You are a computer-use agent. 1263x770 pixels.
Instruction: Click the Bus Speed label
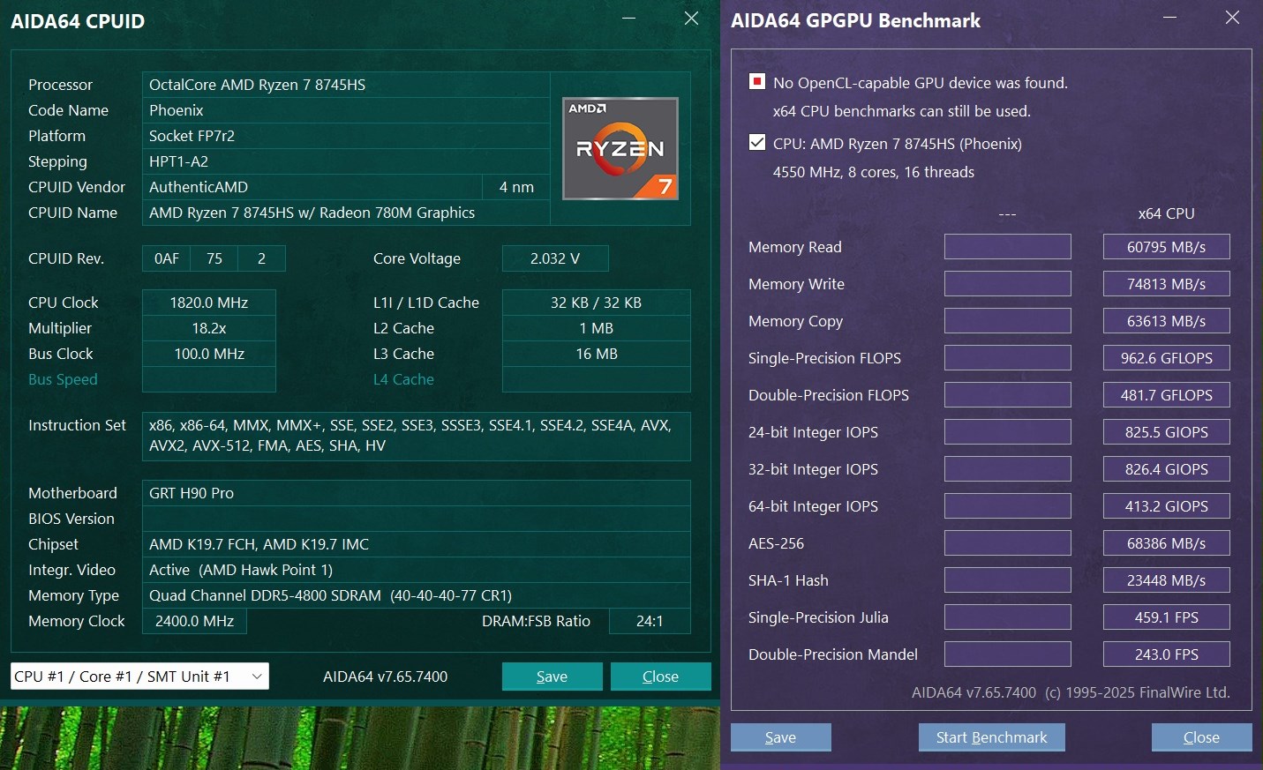point(63,379)
